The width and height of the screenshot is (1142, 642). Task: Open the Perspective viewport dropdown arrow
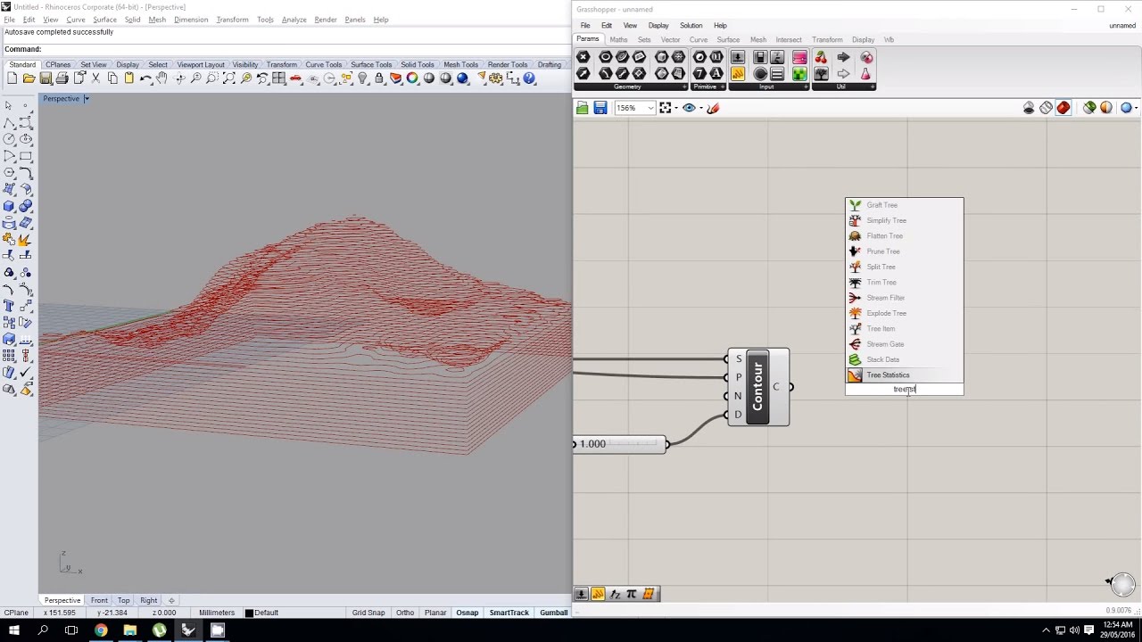[87, 98]
